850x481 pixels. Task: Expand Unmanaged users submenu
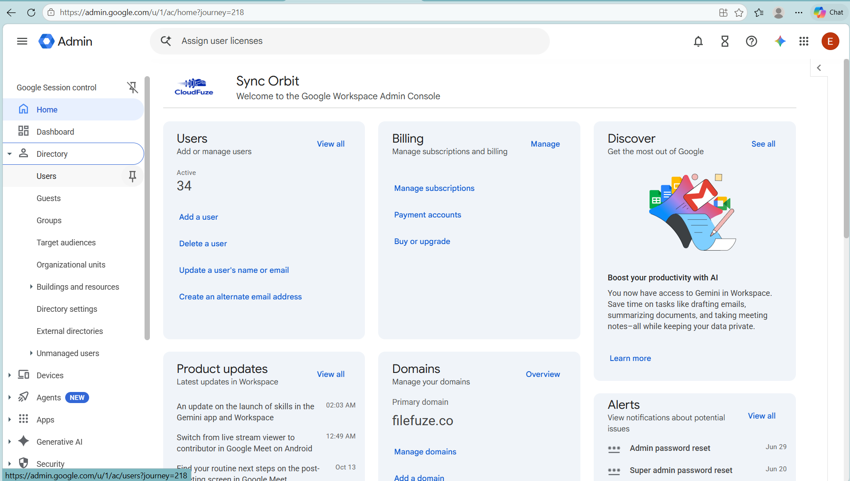[x=31, y=353]
